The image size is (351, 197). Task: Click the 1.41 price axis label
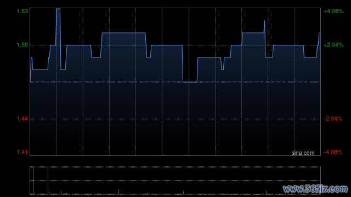pyautogui.click(x=22, y=152)
